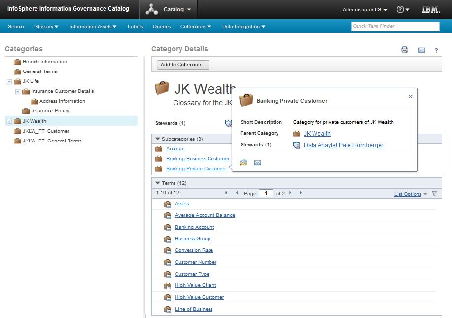
Task: Click the folder icon beside Branch Information
Action: tap(18, 62)
